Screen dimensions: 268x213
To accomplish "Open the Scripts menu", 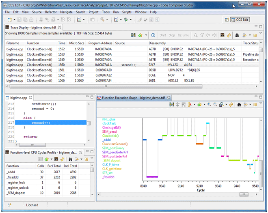I will pos(127,12).
